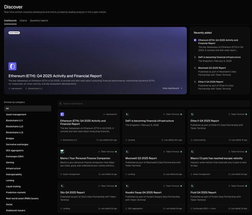
Task: Filter by the Prediction markets category
Action: pyautogui.click(x=16, y=192)
